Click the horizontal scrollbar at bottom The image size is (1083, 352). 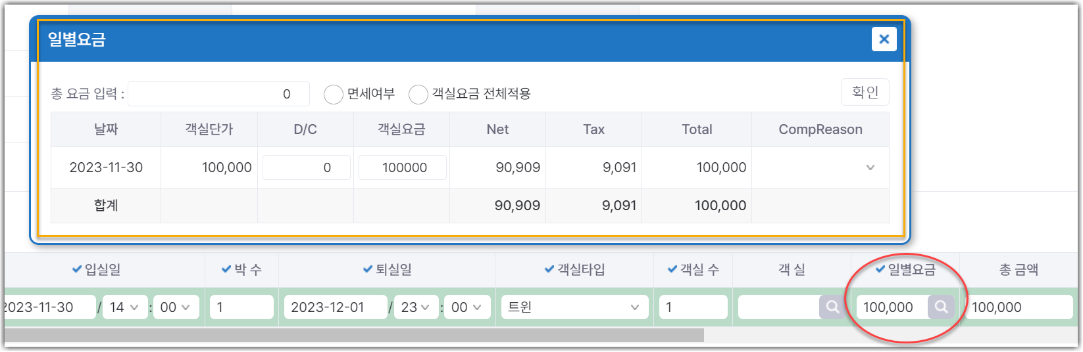pos(353,336)
